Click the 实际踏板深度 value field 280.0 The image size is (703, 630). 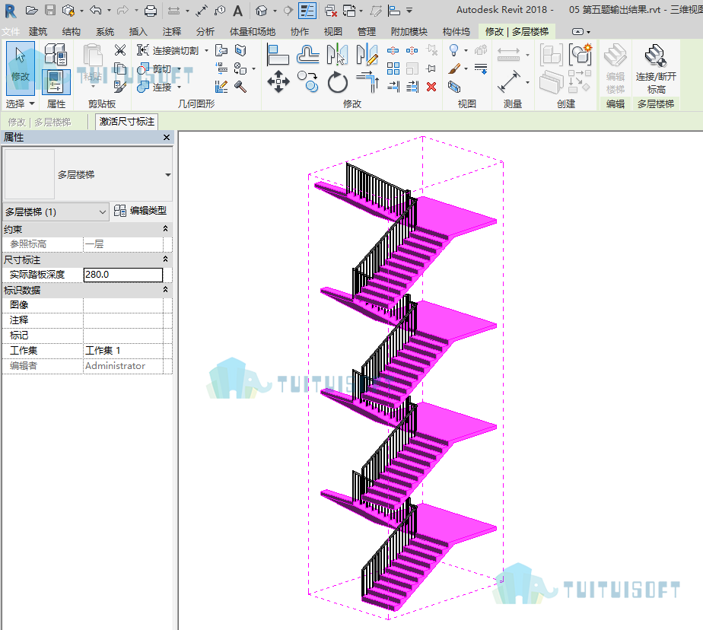click(x=122, y=275)
